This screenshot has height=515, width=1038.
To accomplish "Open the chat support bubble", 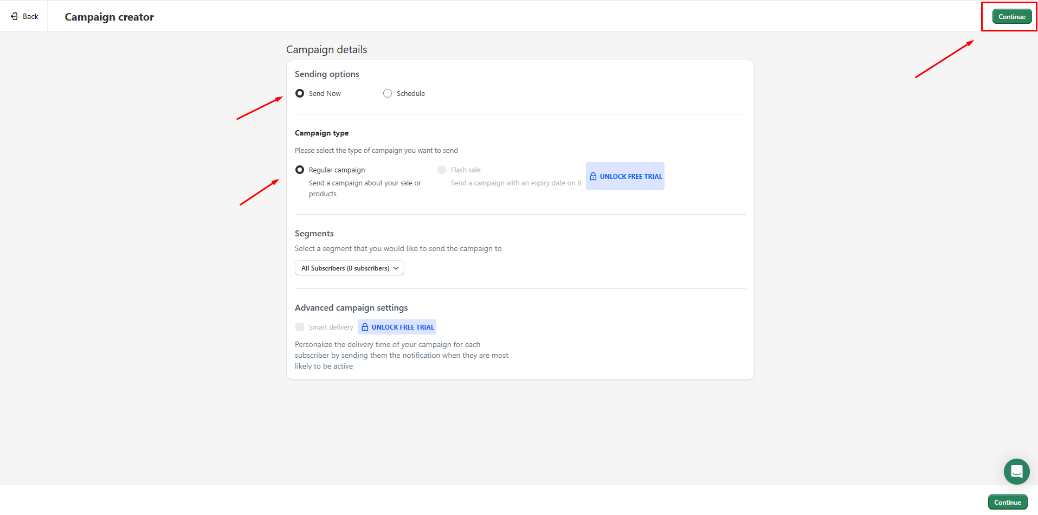I will (1016, 471).
